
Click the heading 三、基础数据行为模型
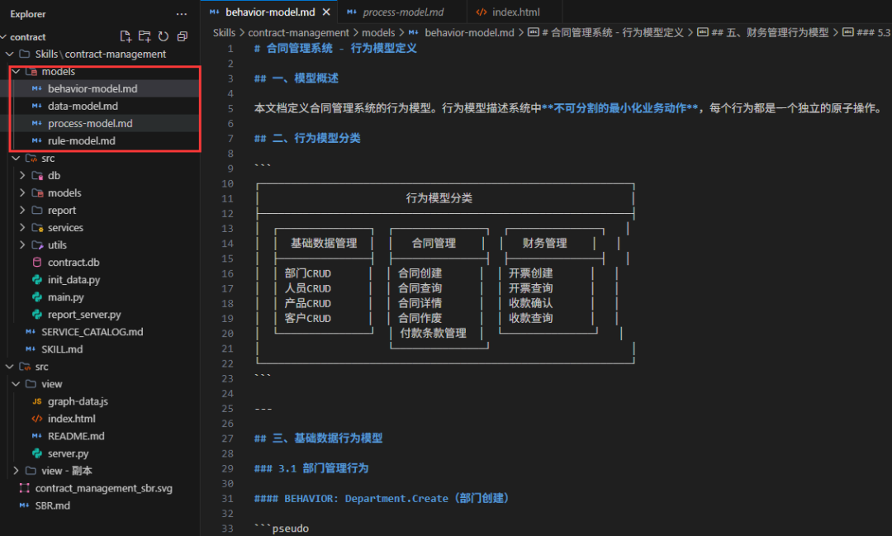tap(327, 438)
